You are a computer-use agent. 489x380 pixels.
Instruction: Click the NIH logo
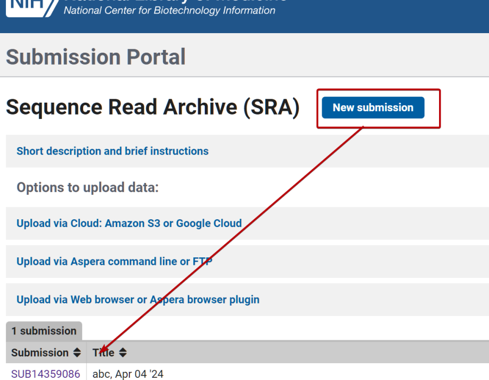(x=32, y=7)
